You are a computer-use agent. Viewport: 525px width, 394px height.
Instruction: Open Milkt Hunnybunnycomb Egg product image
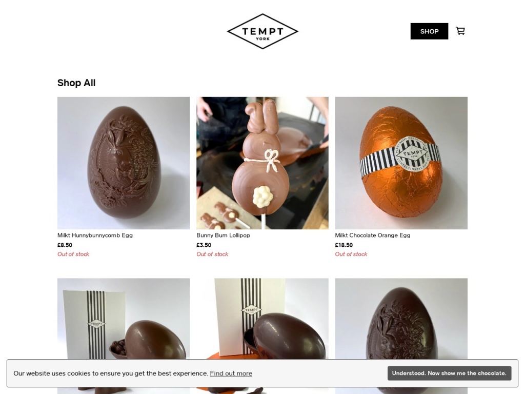(x=124, y=163)
